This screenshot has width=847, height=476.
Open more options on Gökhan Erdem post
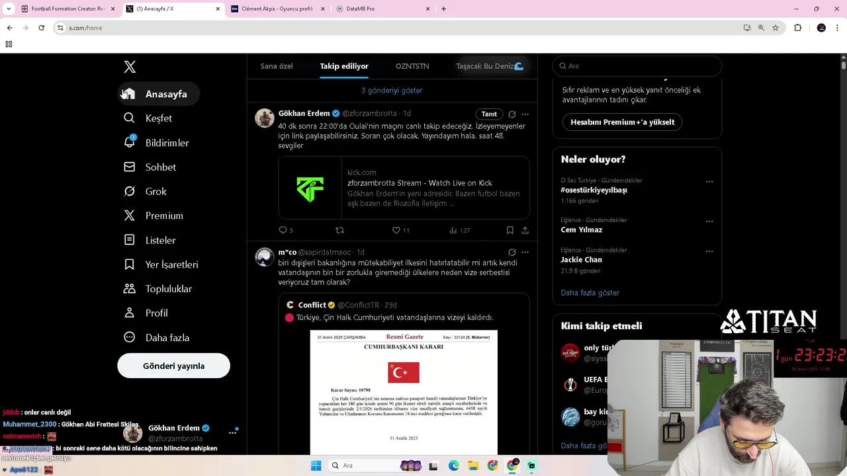point(525,114)
